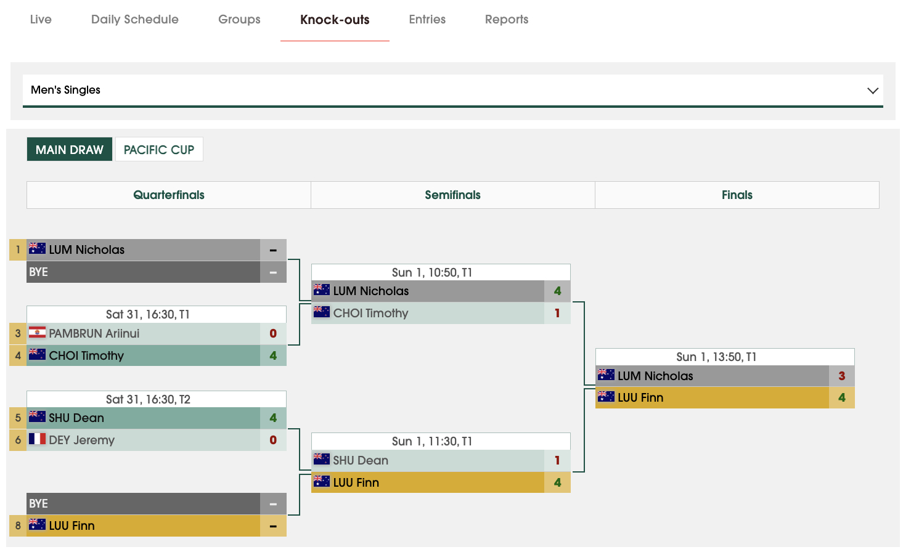The width and height of the screenshot is (911, 552).
Task: Select CHOI Timothy name in the semifinals
Action: coord(371,313)
